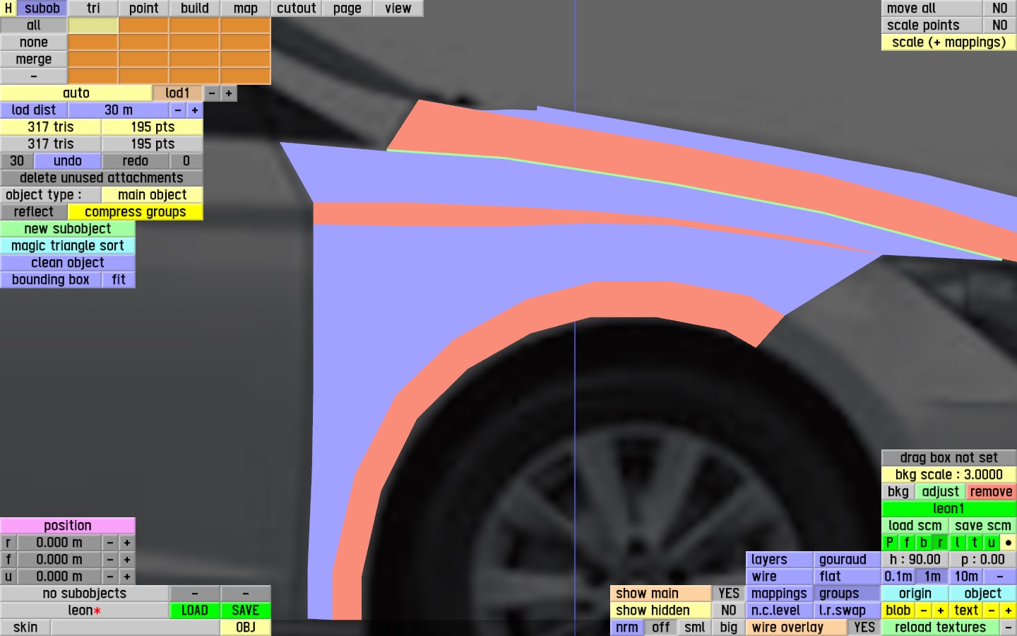
Task: Increase the r position value
Action: [x=127, y=543]
